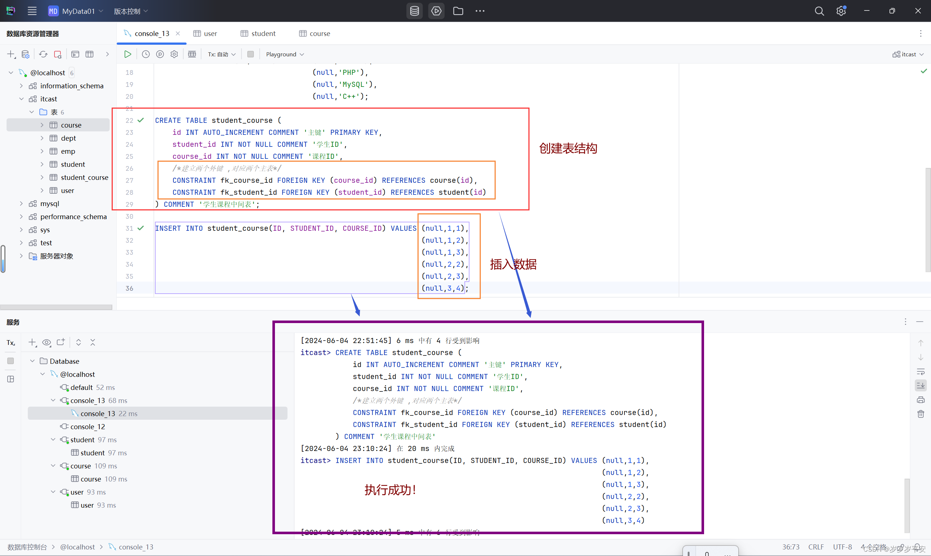Image resolution: width=931 pixels, height=556 pixels.
Task: Open the main hamburger menu
Action: pos(32,11)
